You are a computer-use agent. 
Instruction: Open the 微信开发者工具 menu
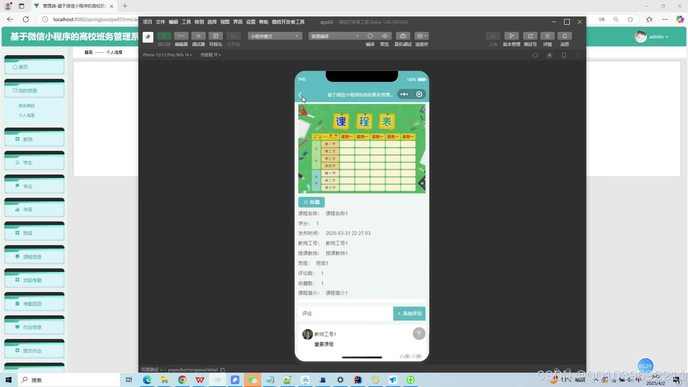coord(288,22)
